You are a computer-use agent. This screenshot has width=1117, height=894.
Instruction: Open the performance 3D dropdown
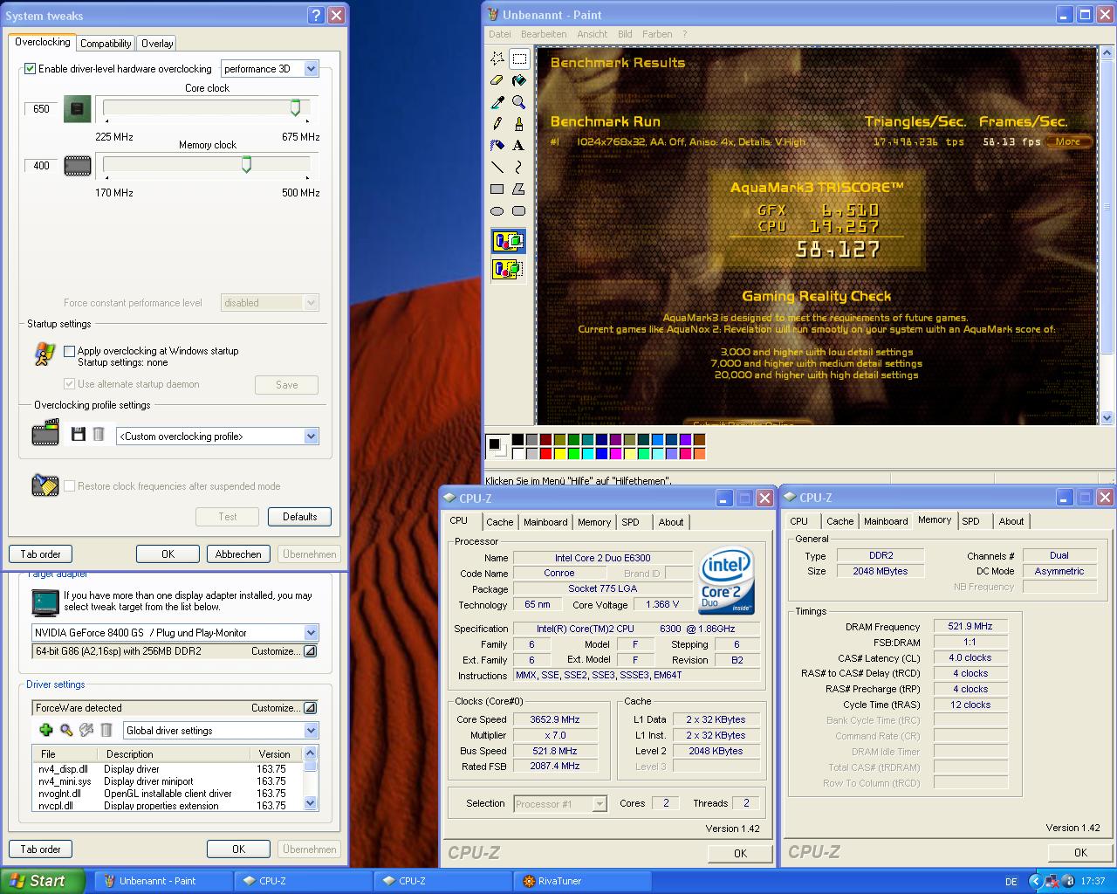click(311, 69)
